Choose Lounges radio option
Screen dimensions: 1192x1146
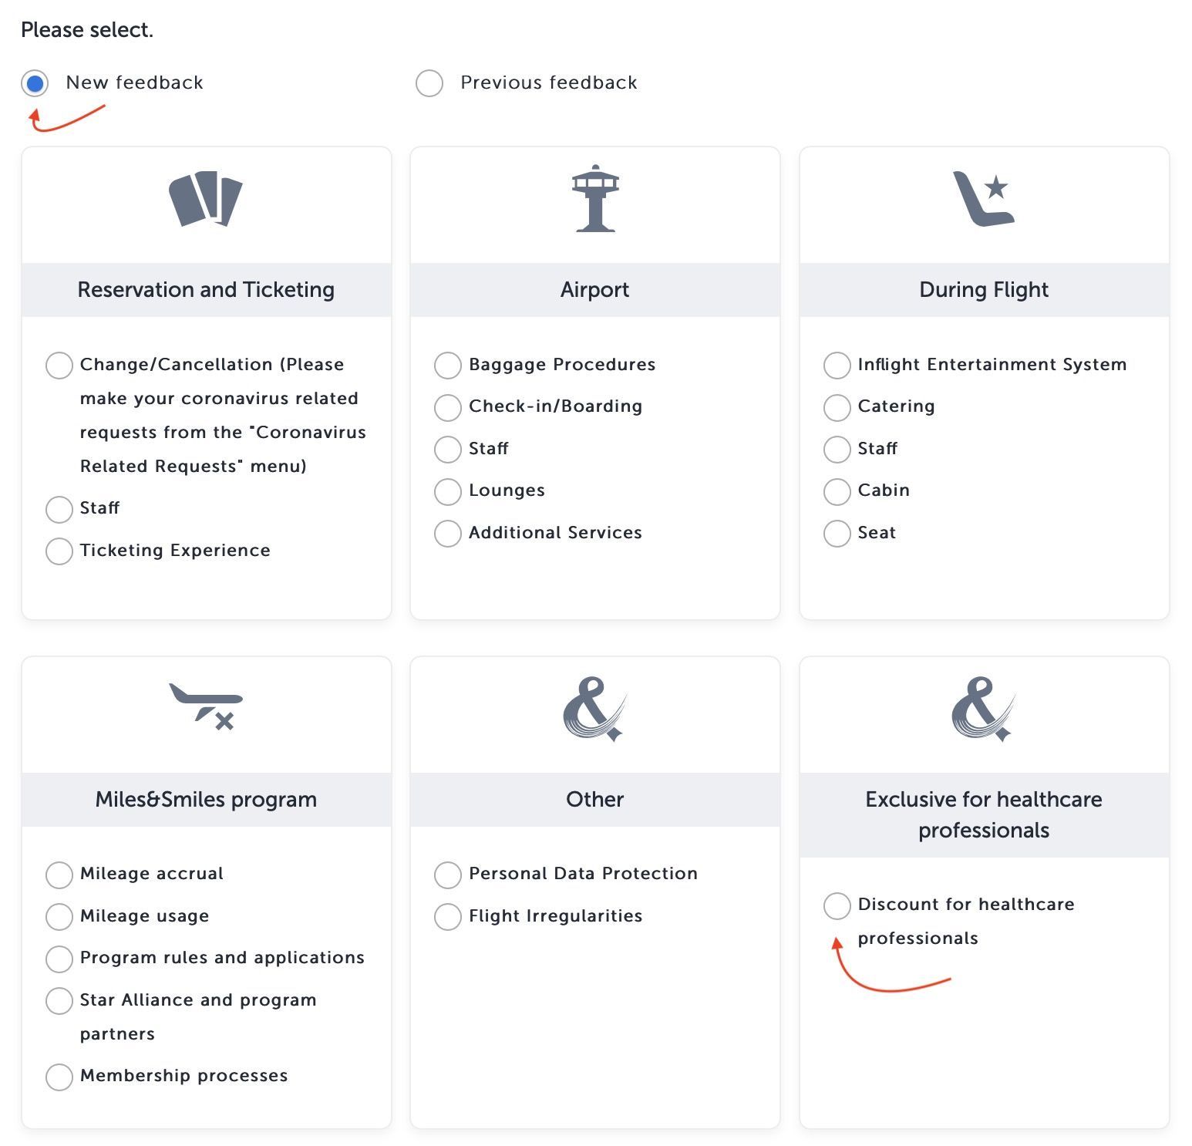pos(447,491)
